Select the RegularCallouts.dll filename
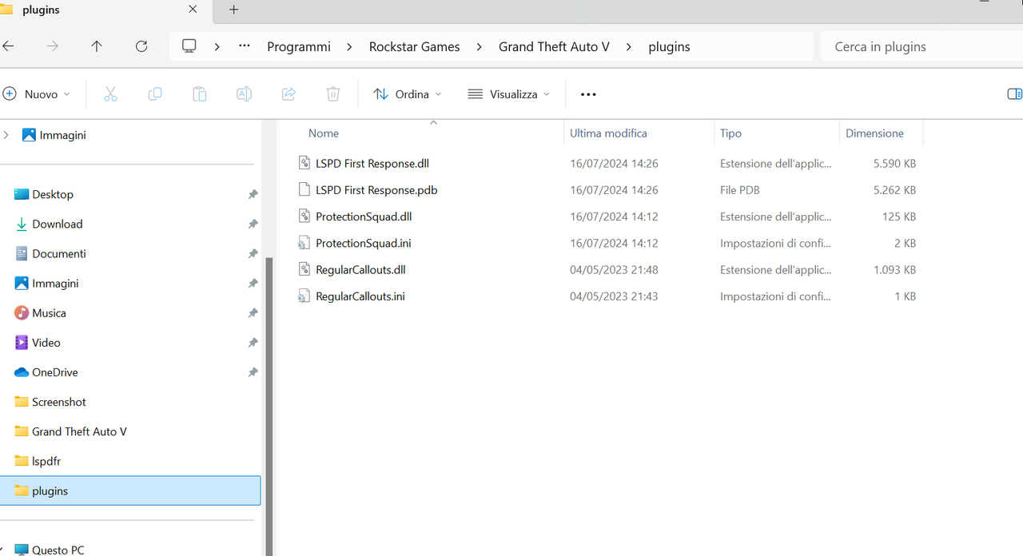Screen dimensions: 1023x556 pos(360,269)
